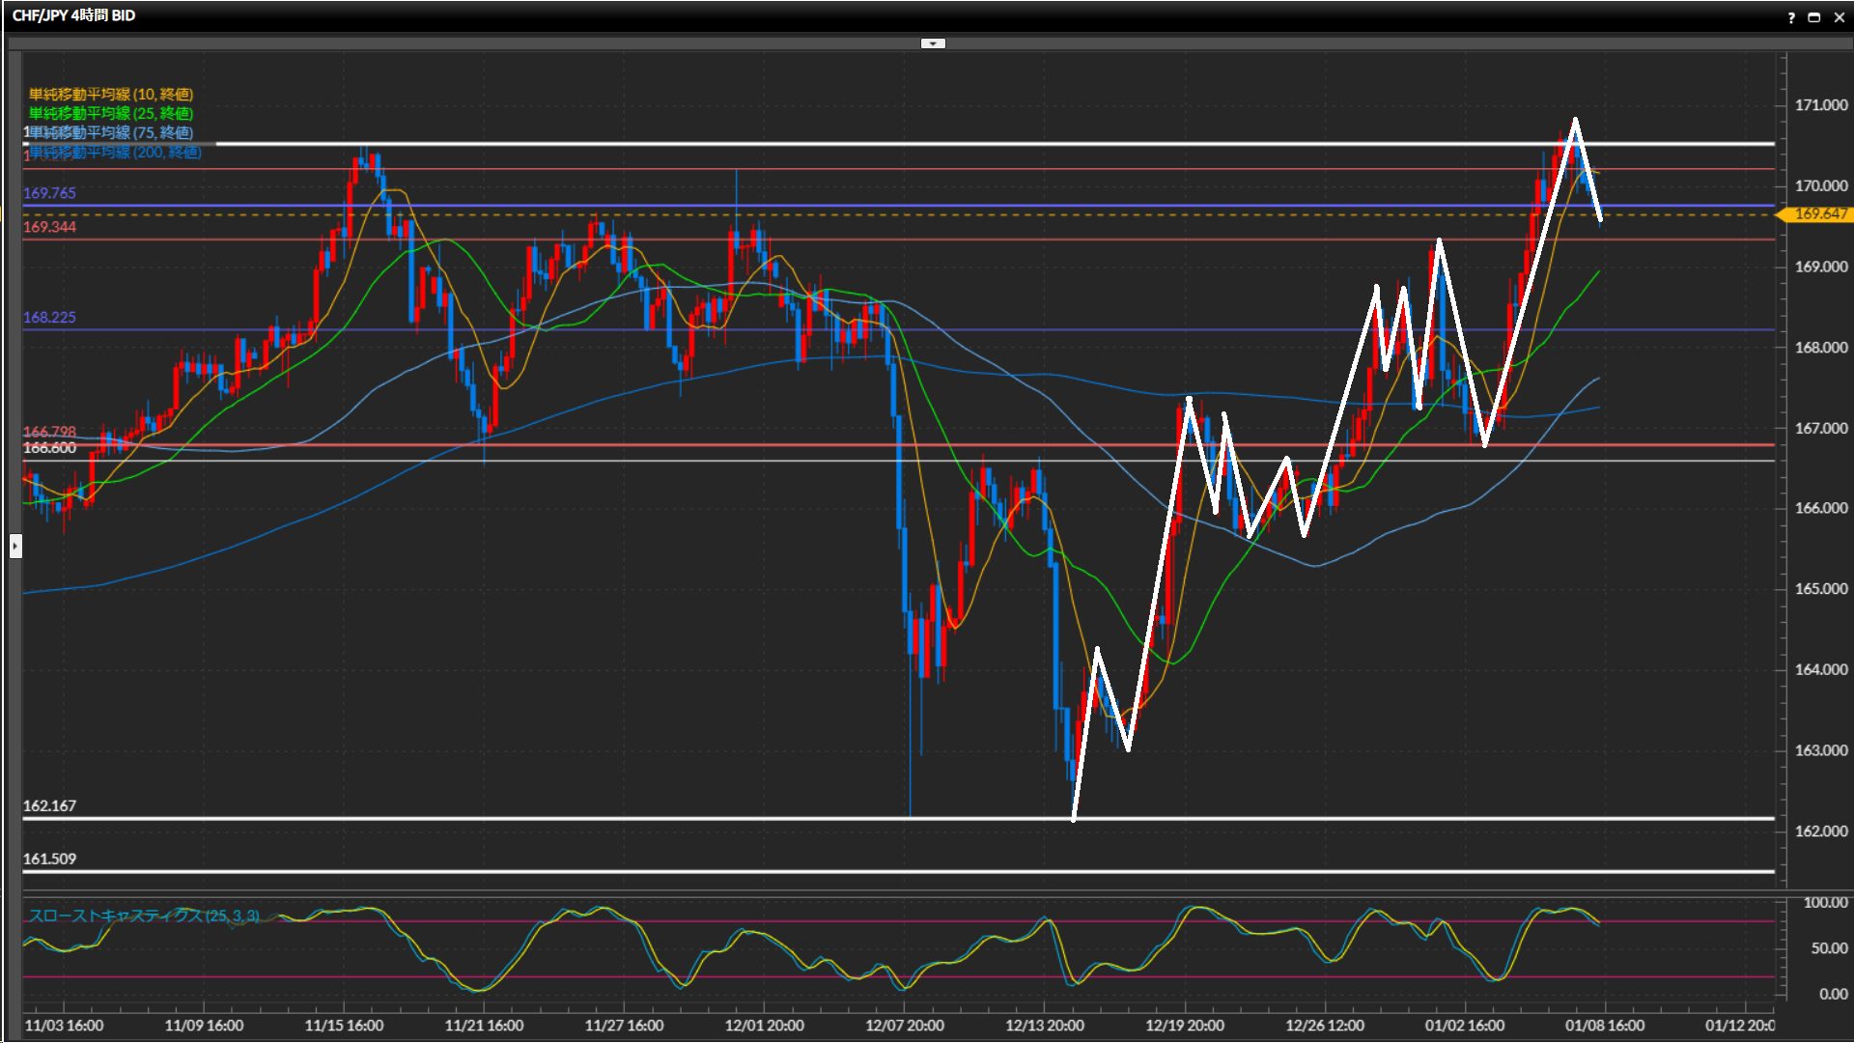This screenshot has width=1854, height=1043.
Task: Select the SMA 75 indicator label
Action: pyautogui.click(x=111, y=132)
